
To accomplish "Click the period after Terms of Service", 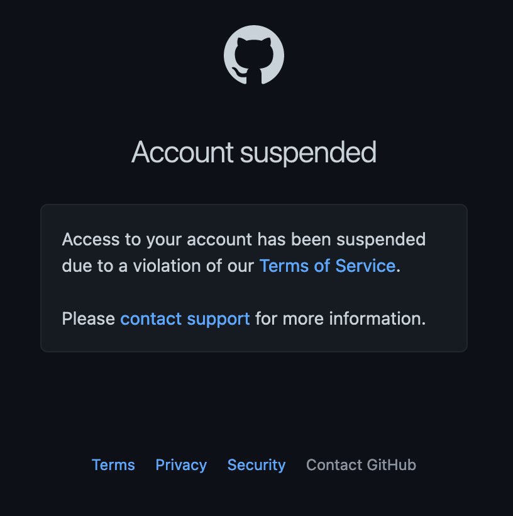I will (x=399, y=267).
